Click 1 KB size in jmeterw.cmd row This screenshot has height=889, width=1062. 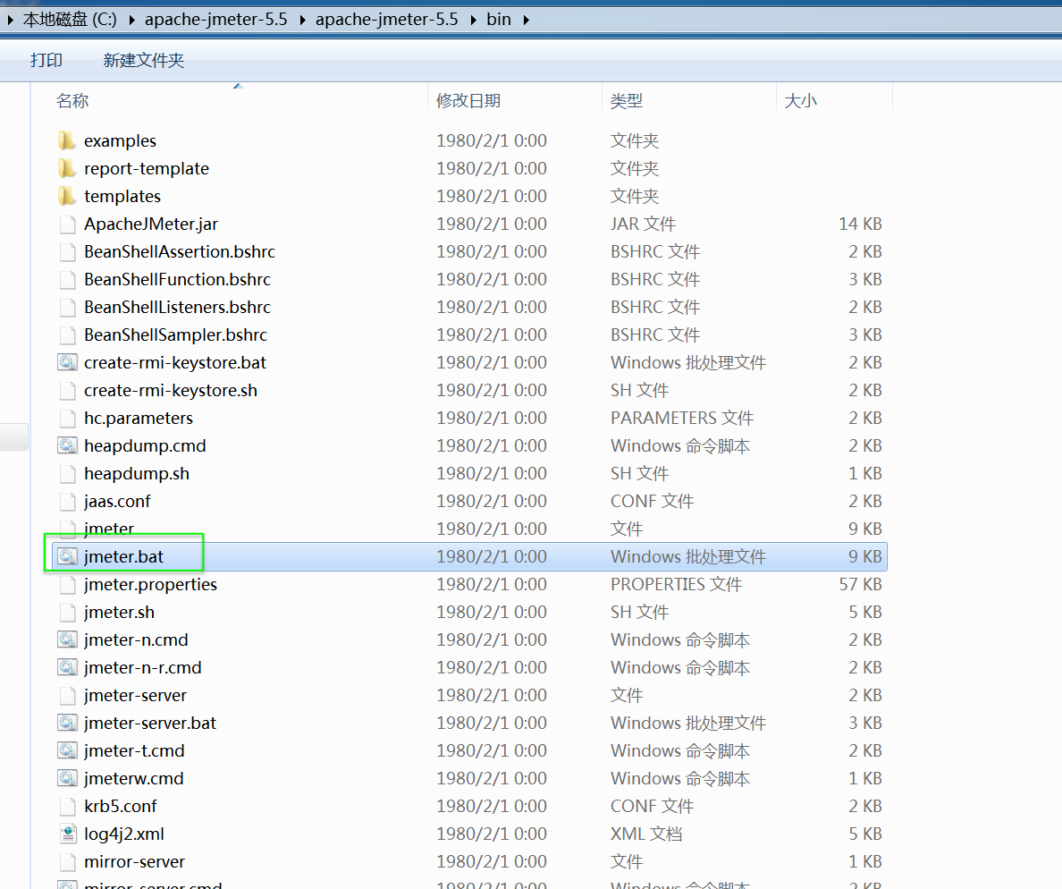point(865,779)
